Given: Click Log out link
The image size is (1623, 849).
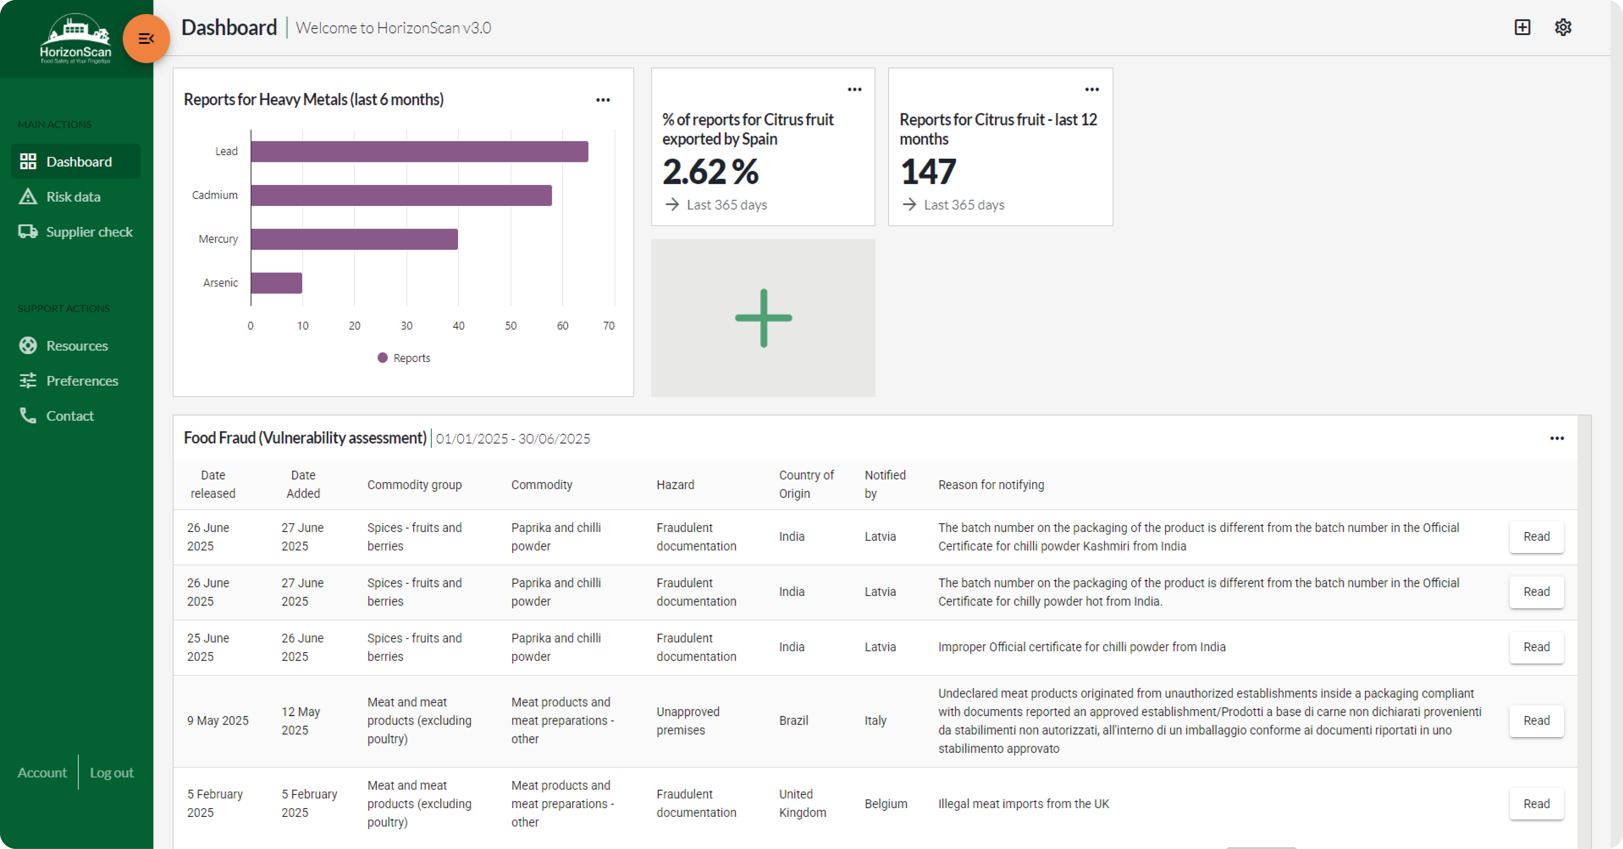Looking at the screenshot, I should coord(112,773).
